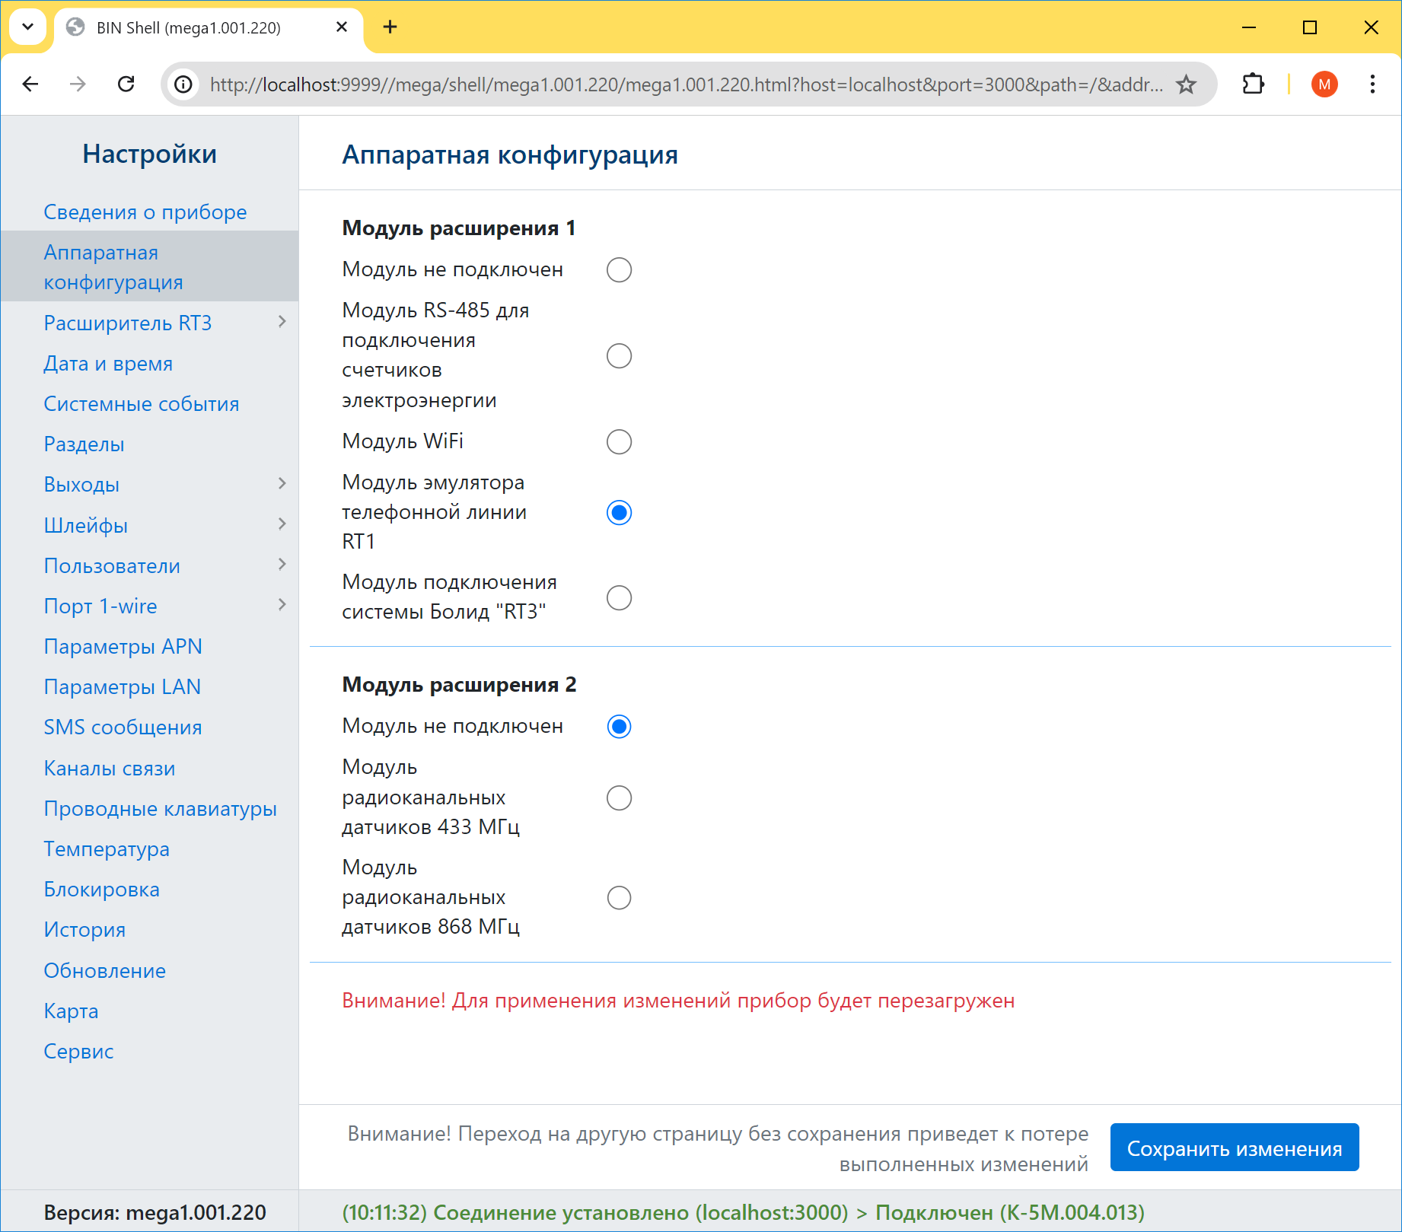Image resolution: width=1402 pixels, height=1232 pixels.
Task: Open the Параметры LAN settings page
Action: coord(122,687)
